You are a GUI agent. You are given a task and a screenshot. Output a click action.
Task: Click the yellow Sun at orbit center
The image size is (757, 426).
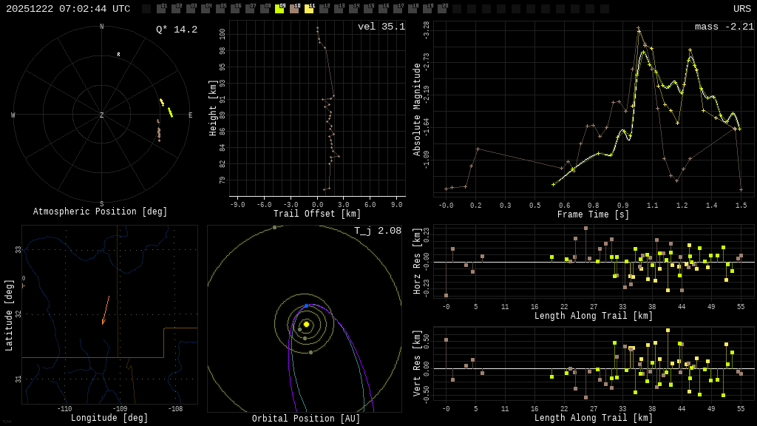click(306, 324)
